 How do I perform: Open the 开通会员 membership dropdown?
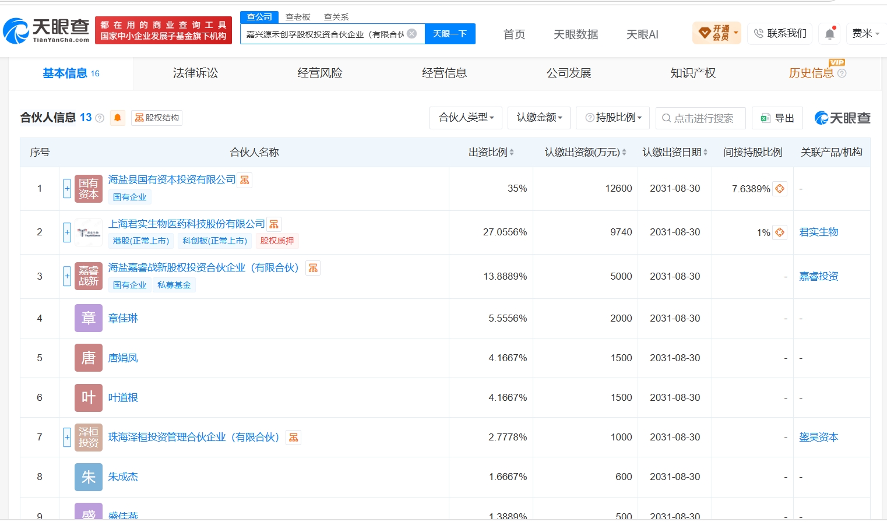(x=717, y=33)
